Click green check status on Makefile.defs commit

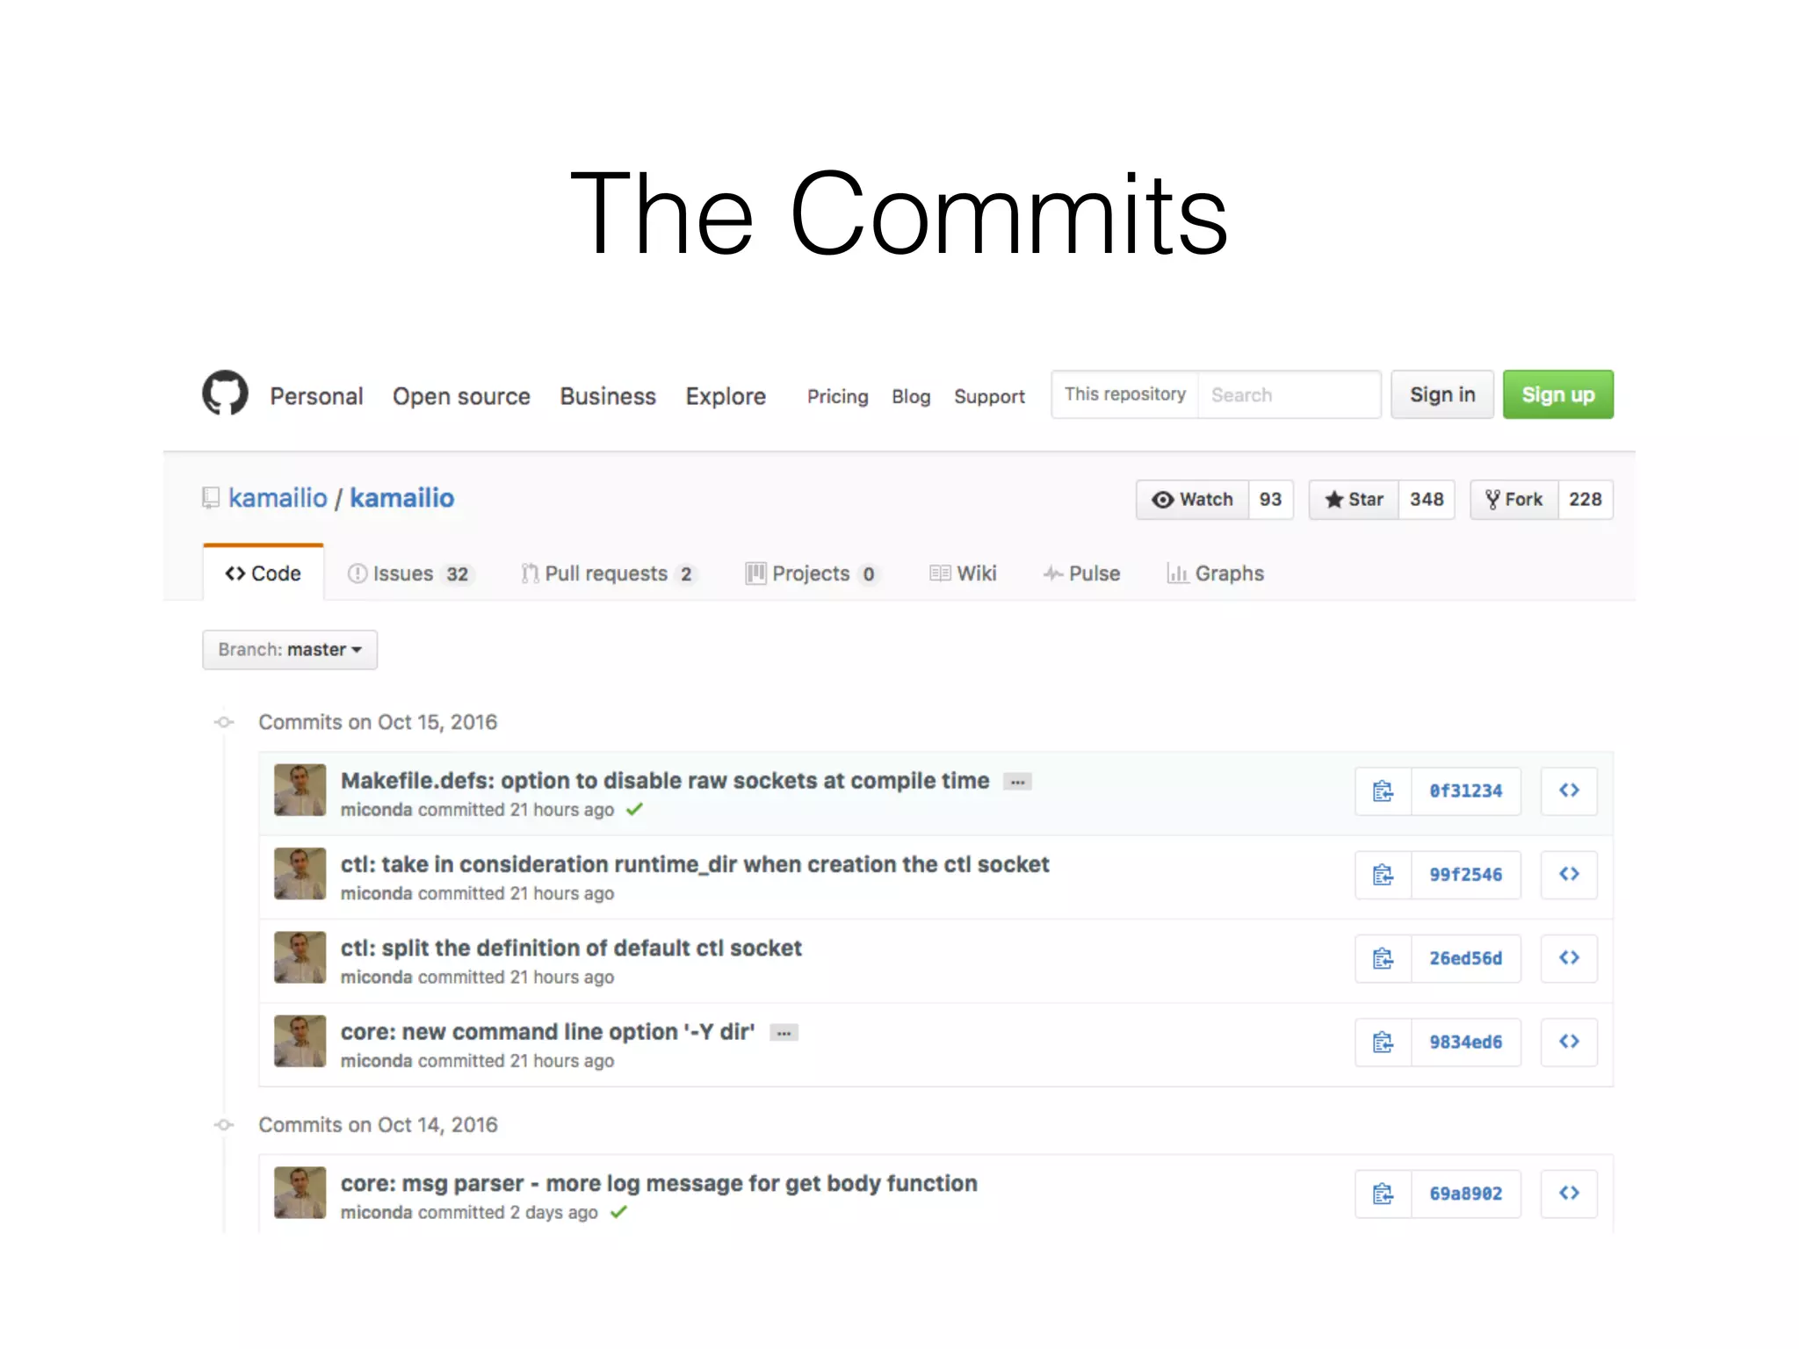tap(635, 810)
